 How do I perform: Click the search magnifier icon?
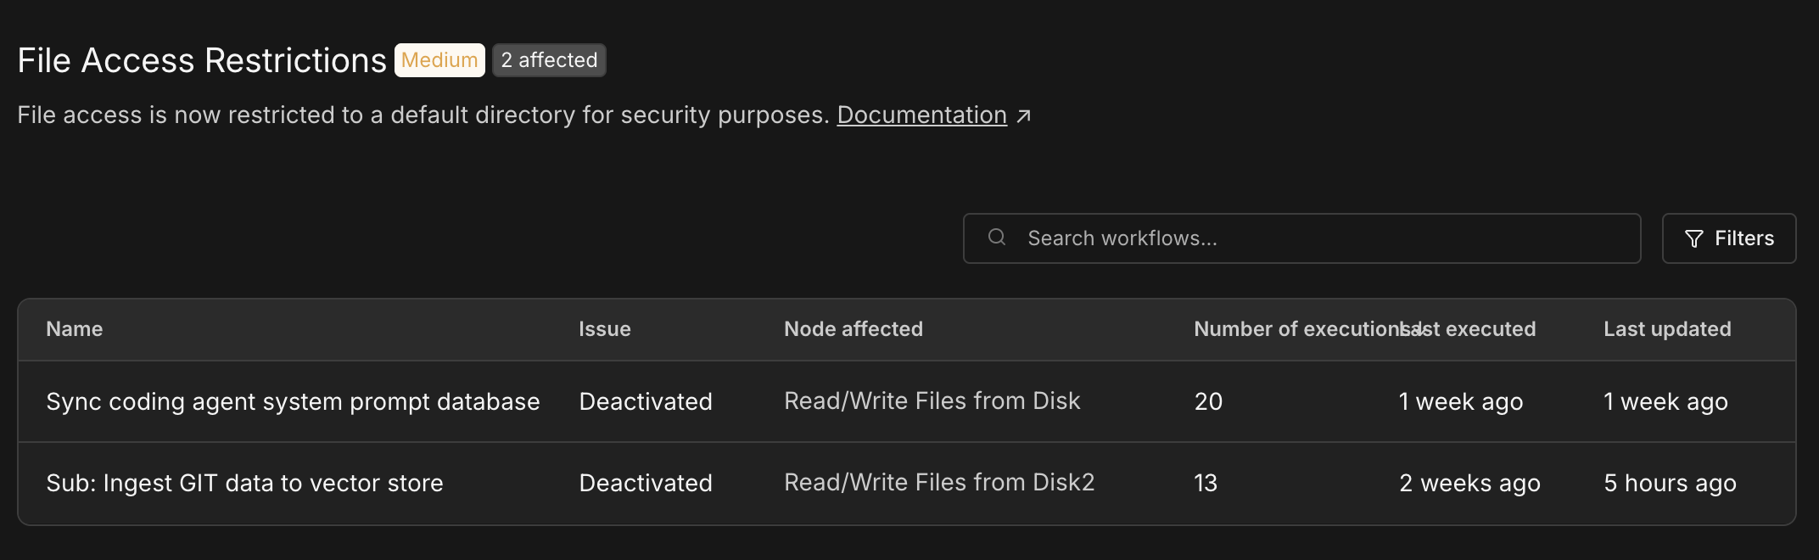997,238
